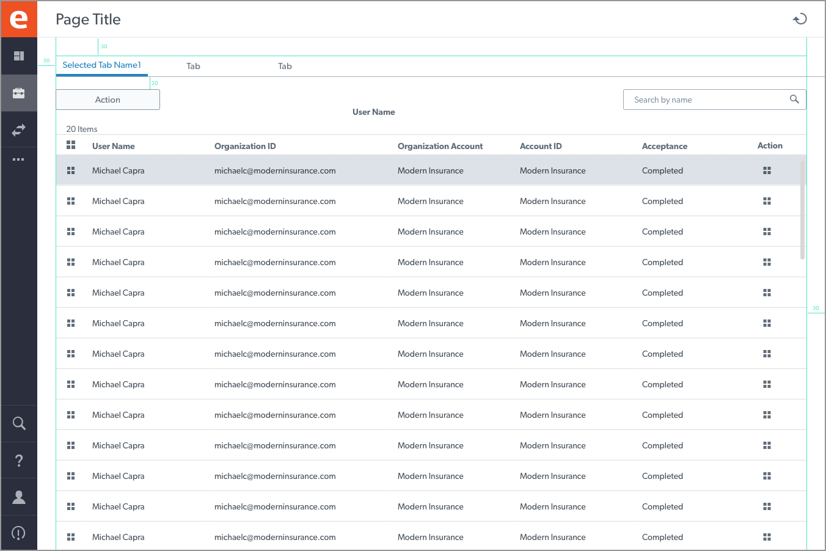
Task: Open the sidebar search magnifier icon
Action: click(x=19, y=423)
